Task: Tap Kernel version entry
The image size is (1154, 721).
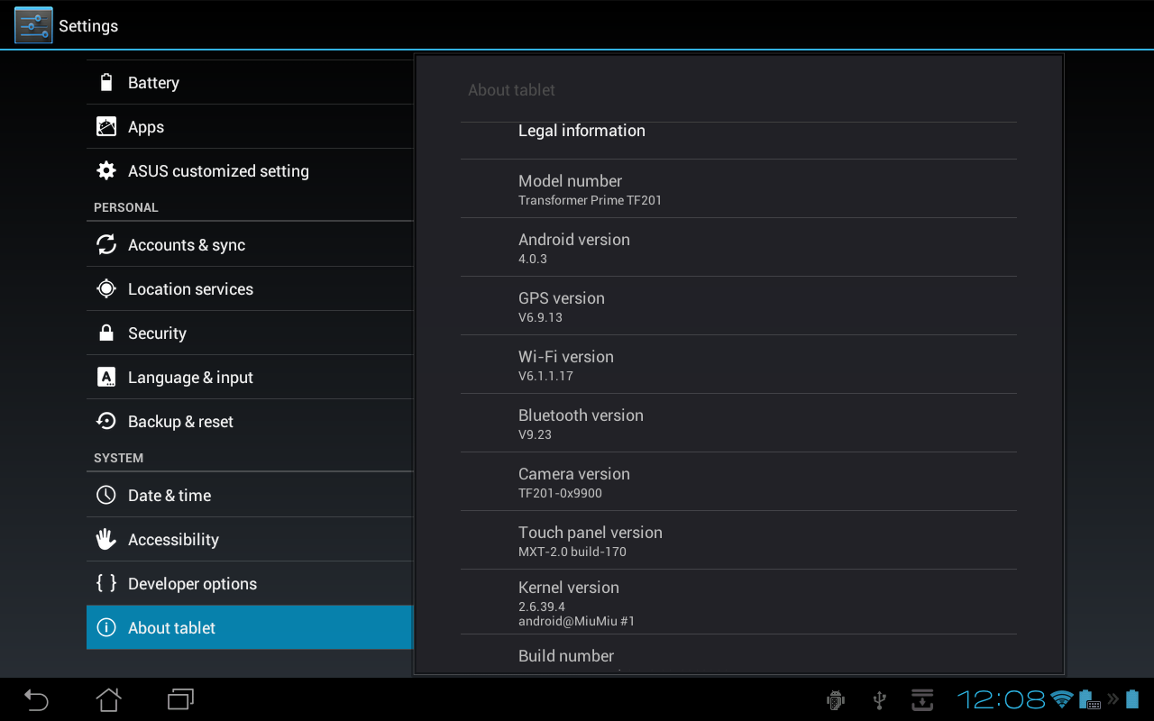Action: (738, 601)
